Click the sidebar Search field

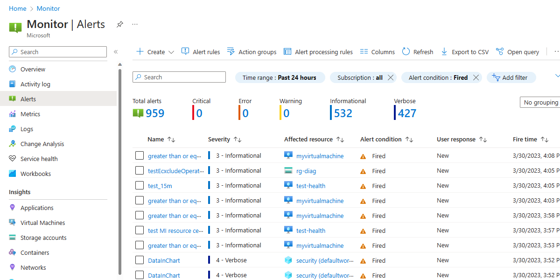point(58,52)
